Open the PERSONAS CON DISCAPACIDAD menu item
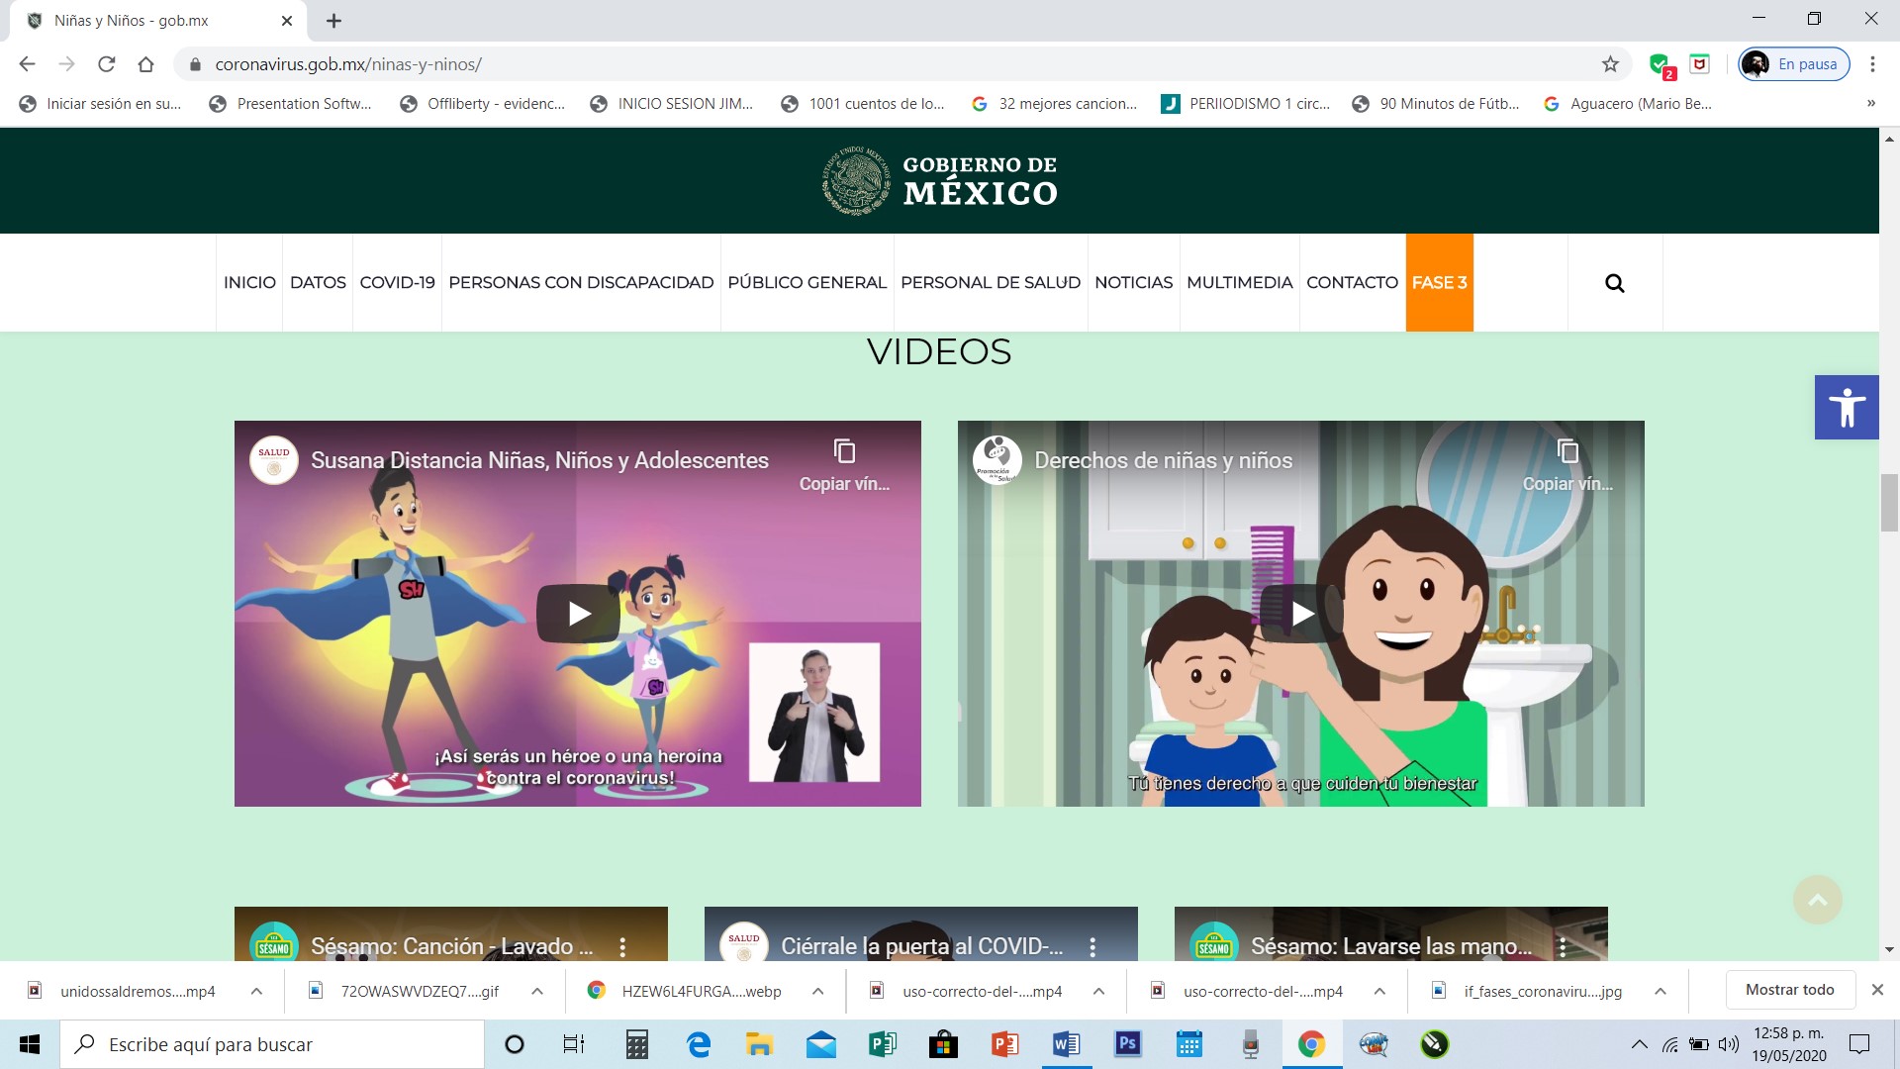This screenshot has height=1069, width=1900. tap(581, 282)
